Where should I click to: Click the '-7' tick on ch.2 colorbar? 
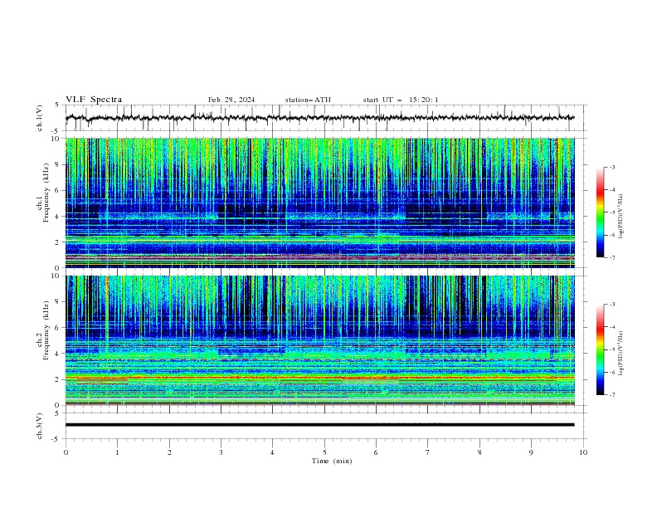(x=611, y=395)
